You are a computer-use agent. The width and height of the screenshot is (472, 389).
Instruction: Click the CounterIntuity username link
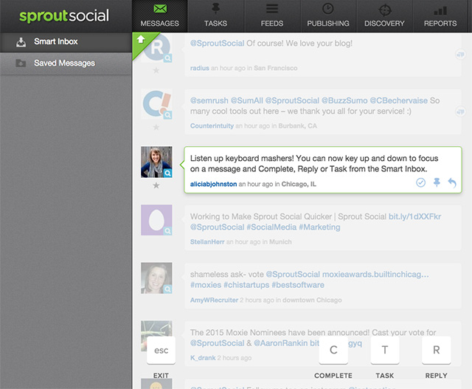point(212,126)
